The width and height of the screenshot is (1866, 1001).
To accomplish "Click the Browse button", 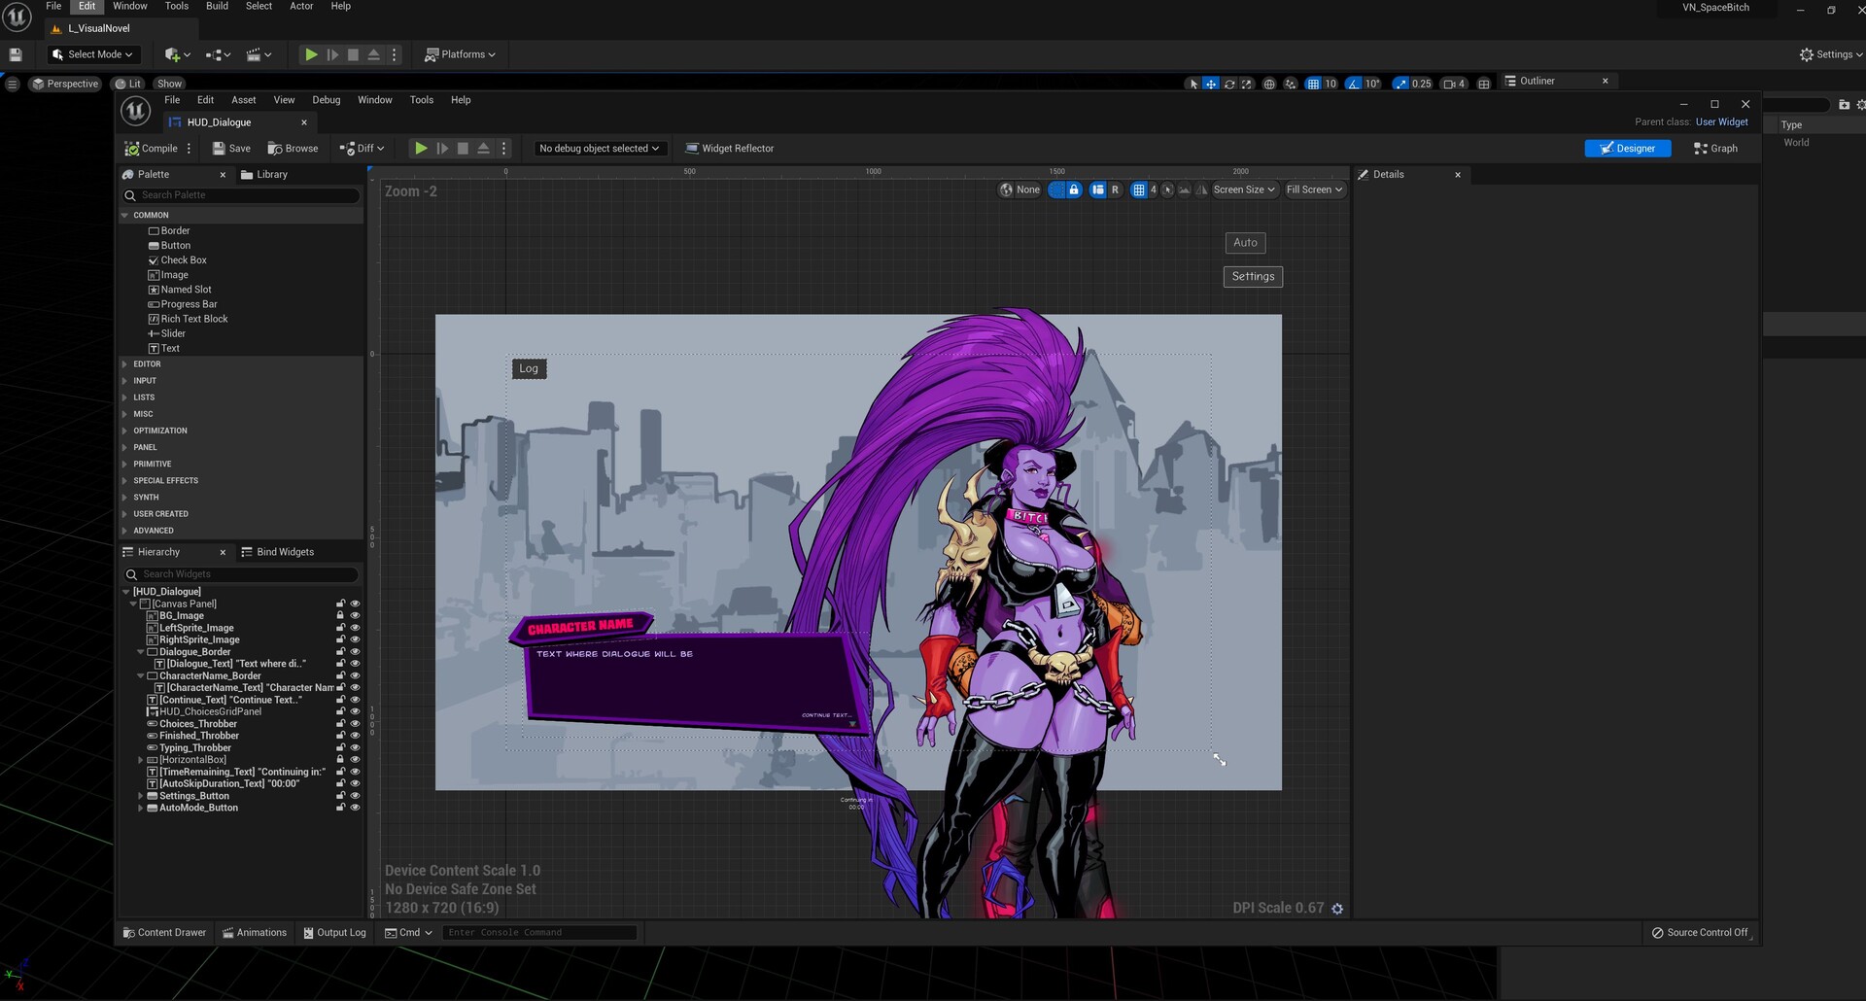I will (293, 148).
